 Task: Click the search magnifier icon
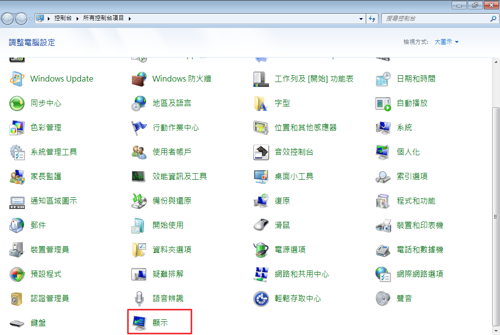click(x=493, y=19)
